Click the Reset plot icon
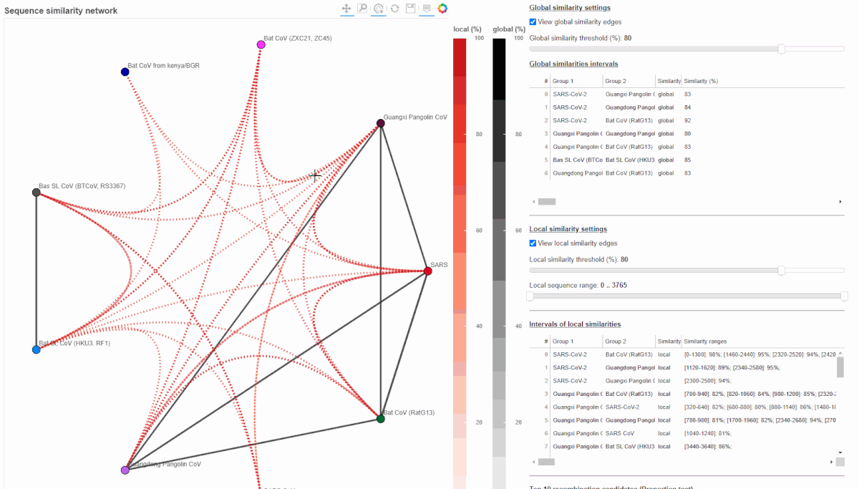Screen dimensions: 859x489 tap(394, 9)
